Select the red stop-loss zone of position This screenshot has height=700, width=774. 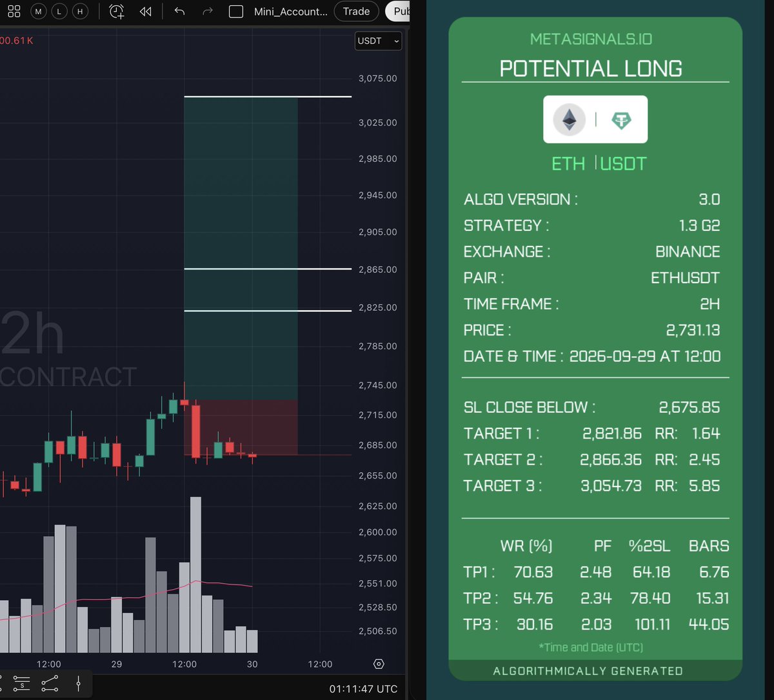pos(241,428)
